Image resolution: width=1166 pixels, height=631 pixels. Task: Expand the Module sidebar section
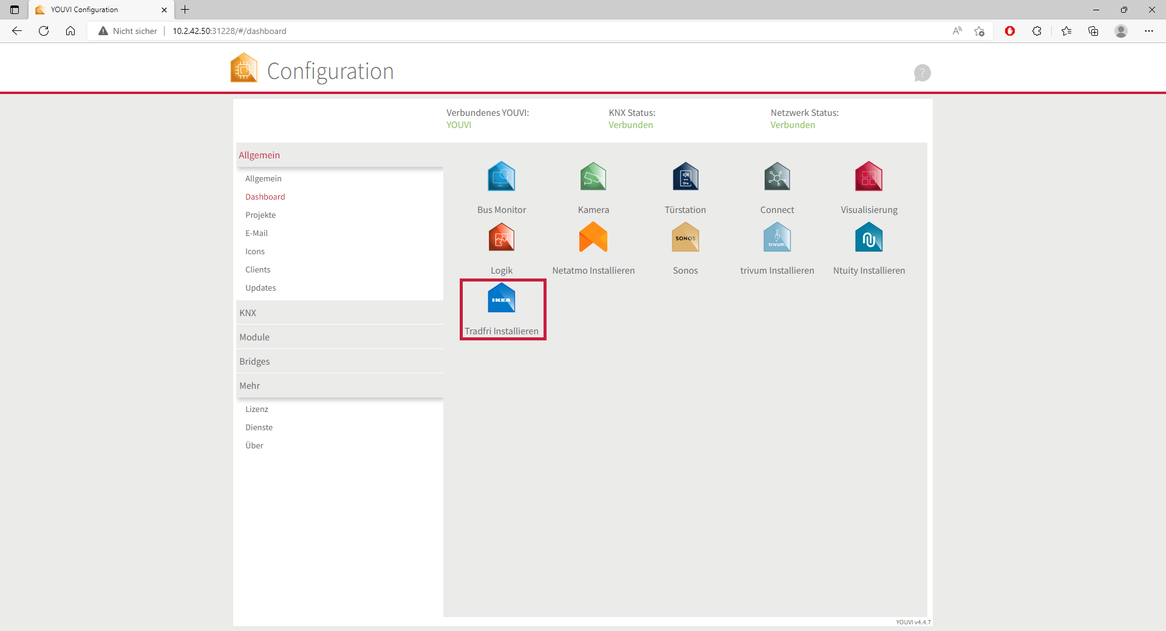click(x=254, y=337)
